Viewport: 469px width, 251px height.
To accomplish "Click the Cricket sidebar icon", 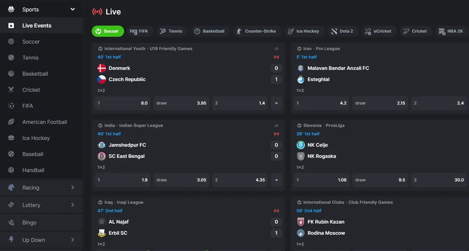I will [x=11, y=90].
